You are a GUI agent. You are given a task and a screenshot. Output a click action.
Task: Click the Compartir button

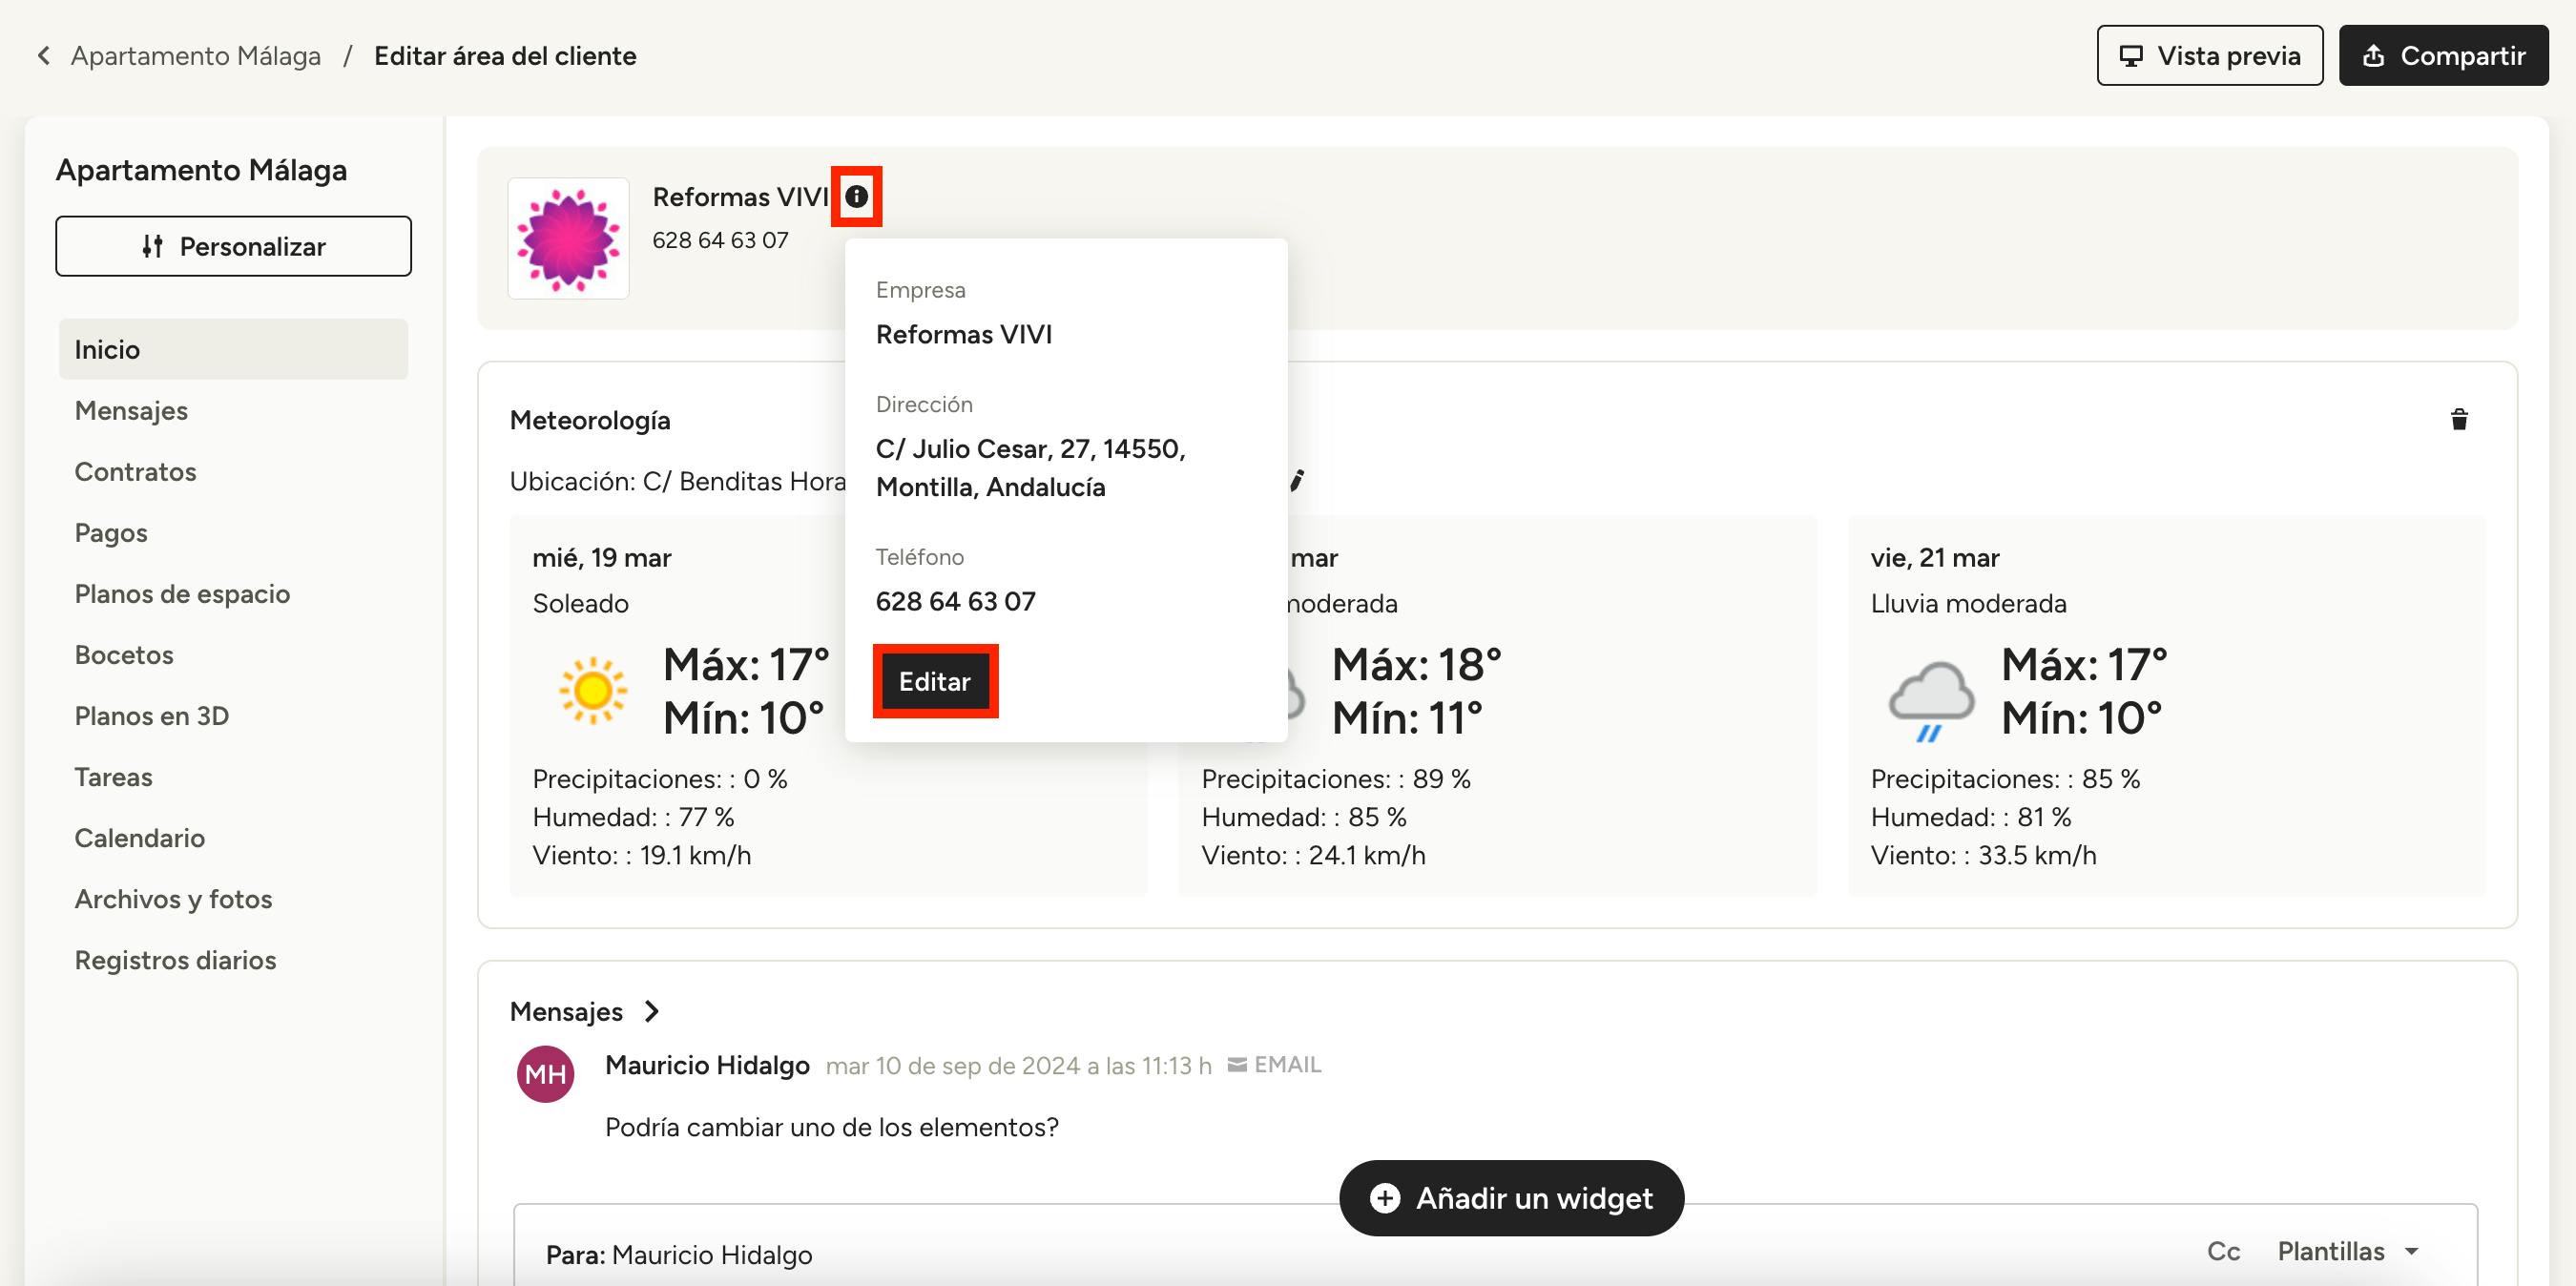[x=2443, y=56]
